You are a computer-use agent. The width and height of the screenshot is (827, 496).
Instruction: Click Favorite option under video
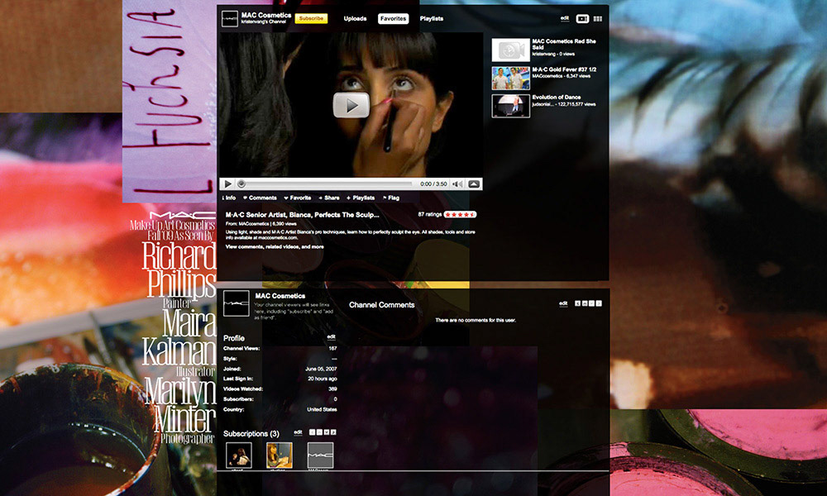pyautogui.click(x=298, y=198)
